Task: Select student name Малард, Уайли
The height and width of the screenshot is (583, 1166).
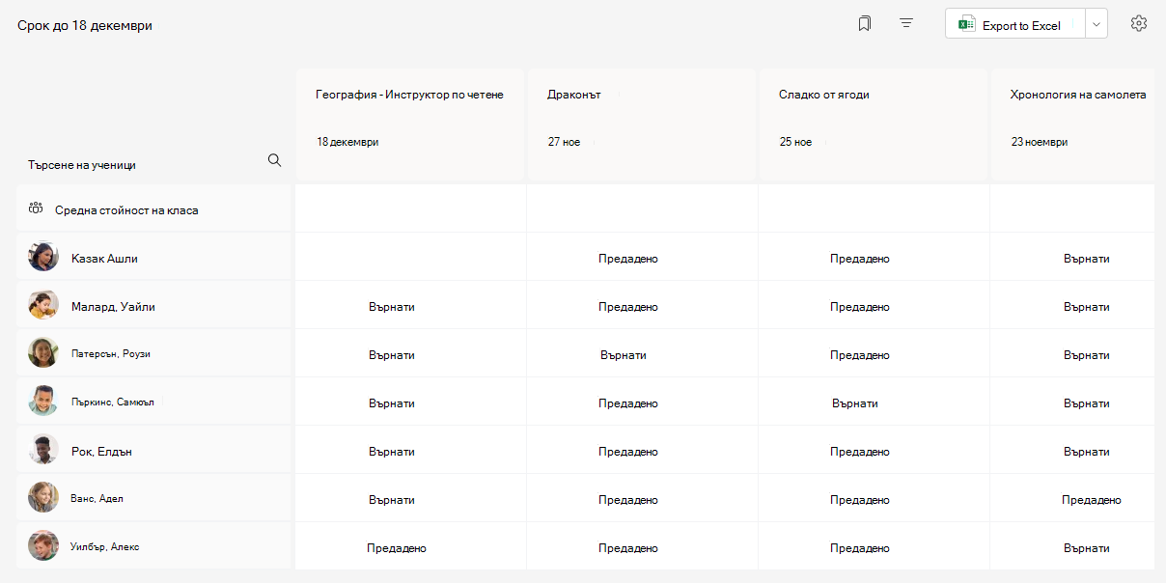Action: pos(113,307)
